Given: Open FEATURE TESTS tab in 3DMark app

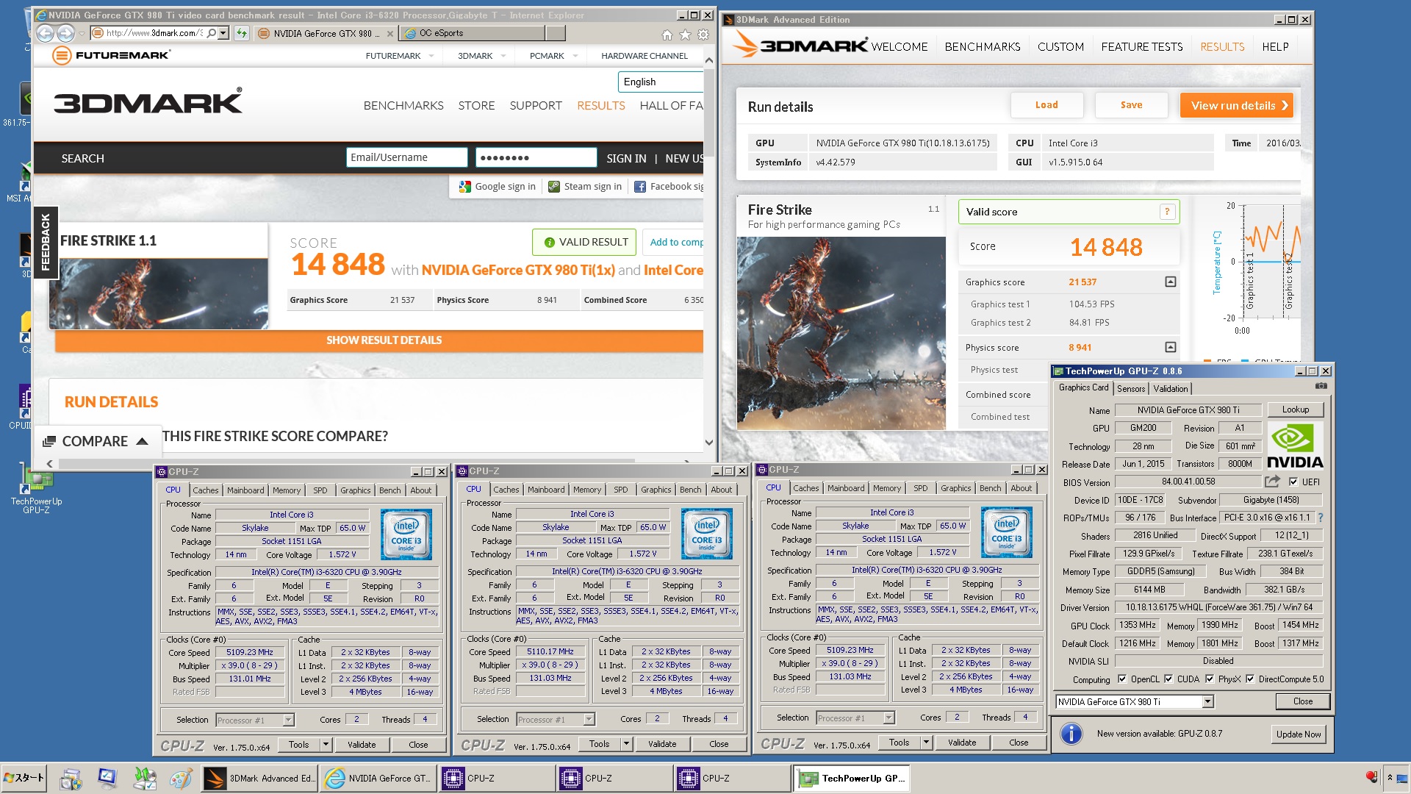Looking at the screenshot, I should tap(1141, 46).
